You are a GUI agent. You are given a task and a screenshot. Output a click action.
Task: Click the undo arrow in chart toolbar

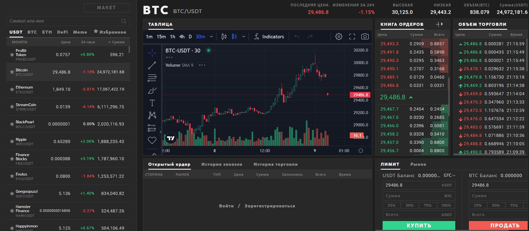coord(297,37)
